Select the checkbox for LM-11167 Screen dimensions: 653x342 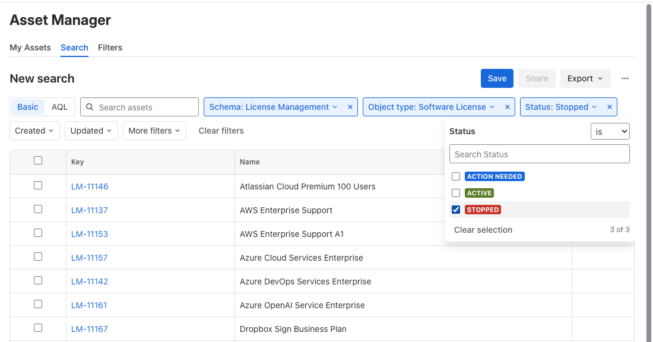[x=38, y=328]
